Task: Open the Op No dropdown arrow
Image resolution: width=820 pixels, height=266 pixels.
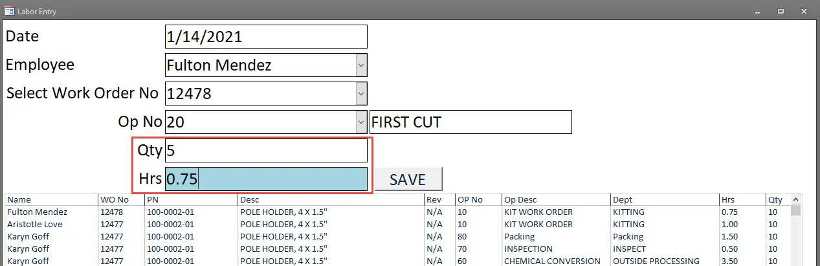Action: click(361, 122)
